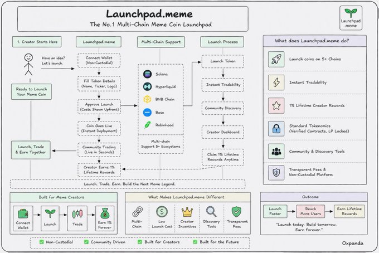Click '1% Lifetime Creator Rewards' text

[317, 105]
